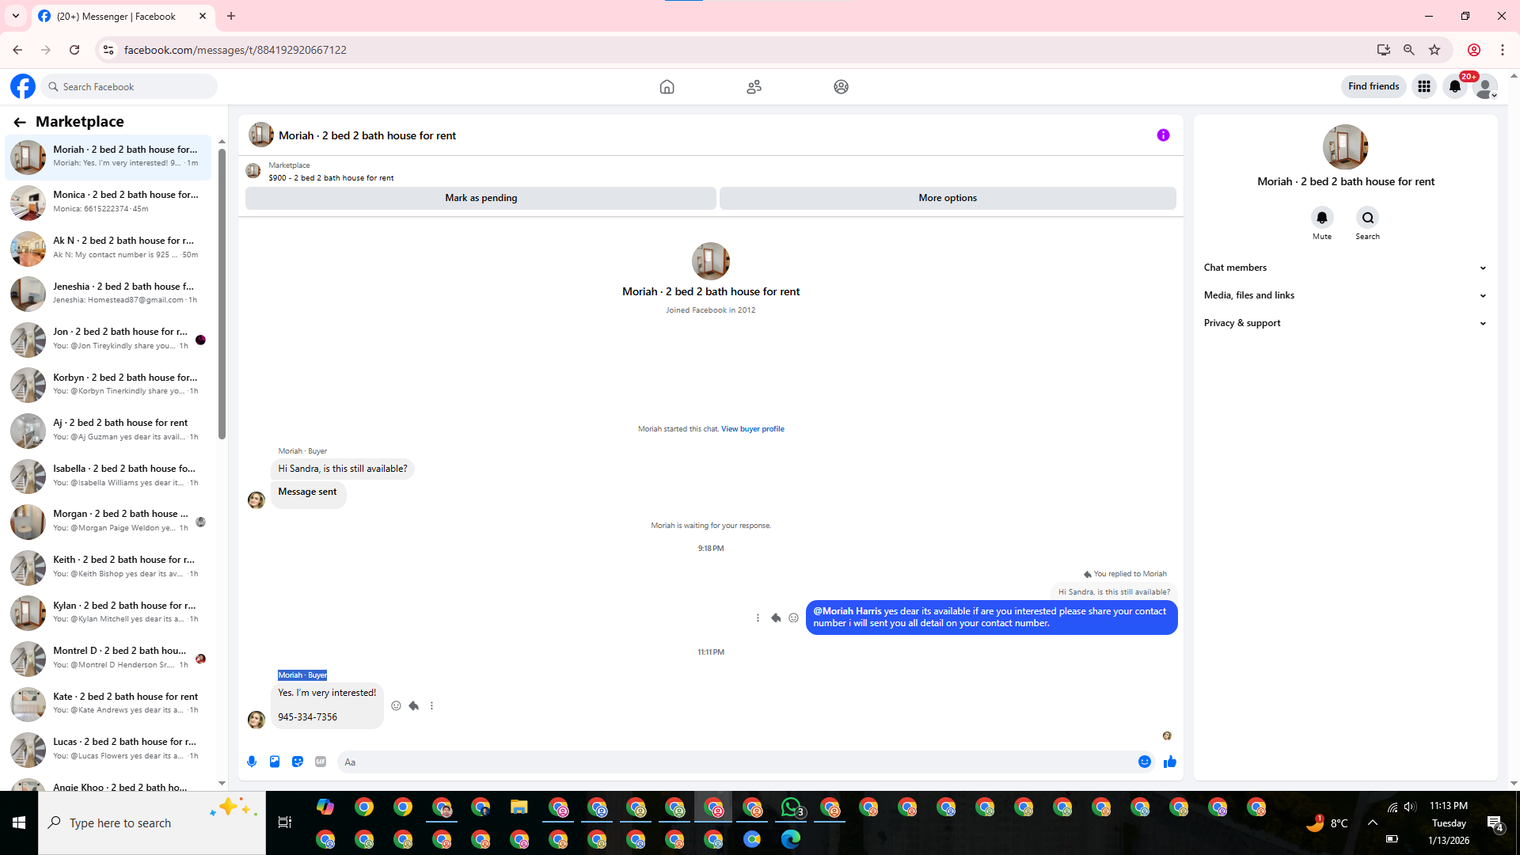Open the sticker picker icon
Image resolution: width=1520 pixels, height=855 pixels.
click(x=298, y=762)
